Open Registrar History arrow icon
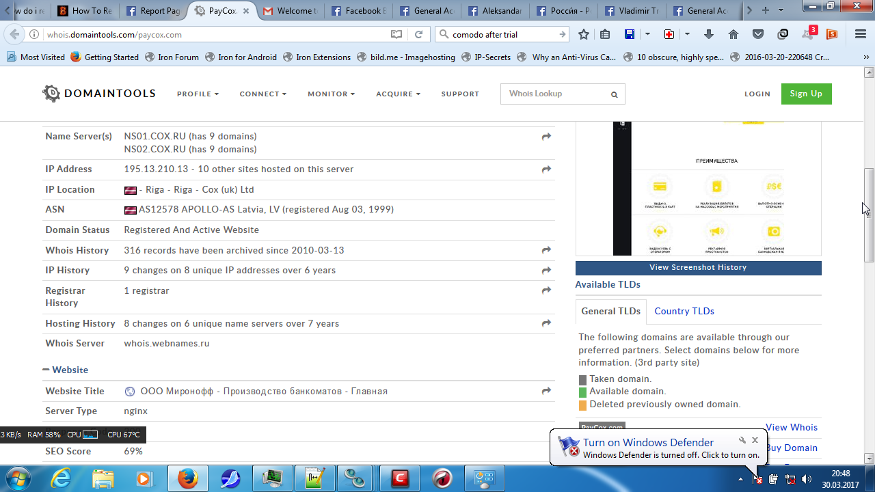Screen dimensions: 875x492 (x=546, y=291)
